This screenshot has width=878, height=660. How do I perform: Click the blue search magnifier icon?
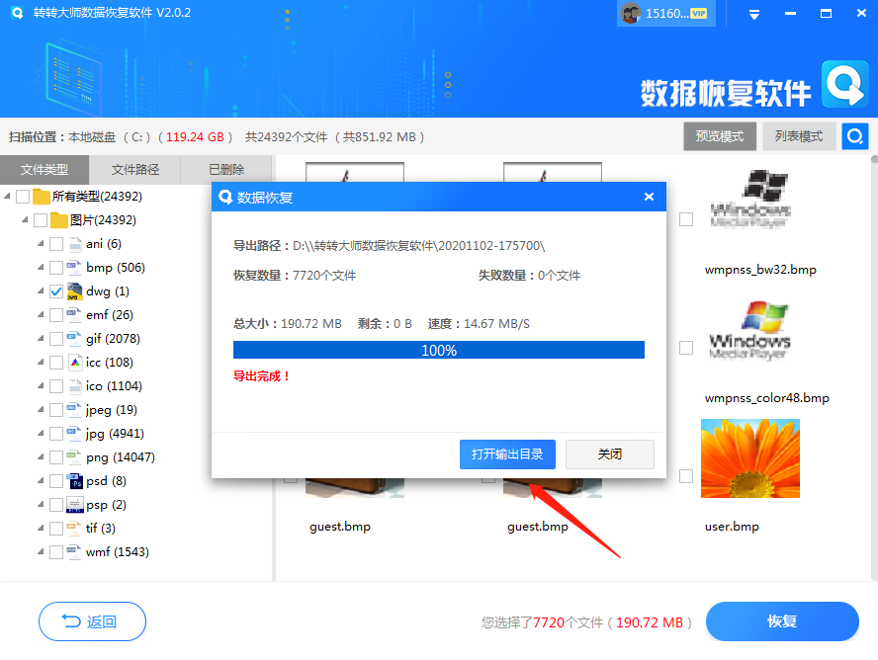(x=854, y=136)
